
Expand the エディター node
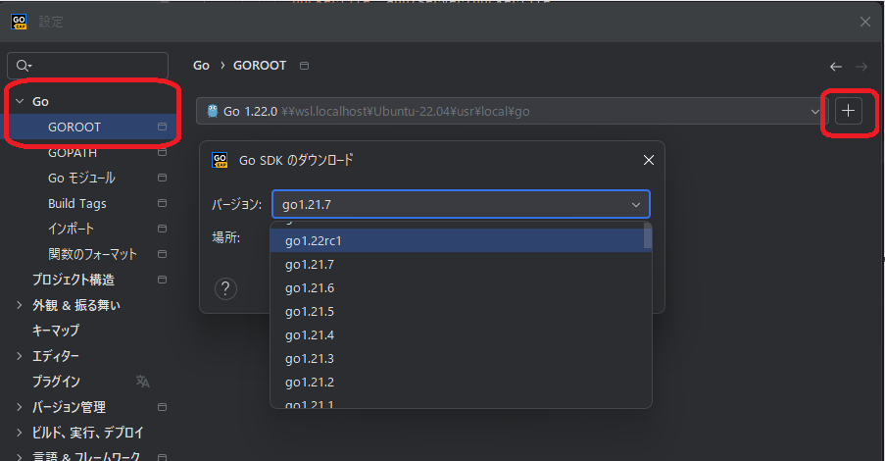(x=20, y=356)
